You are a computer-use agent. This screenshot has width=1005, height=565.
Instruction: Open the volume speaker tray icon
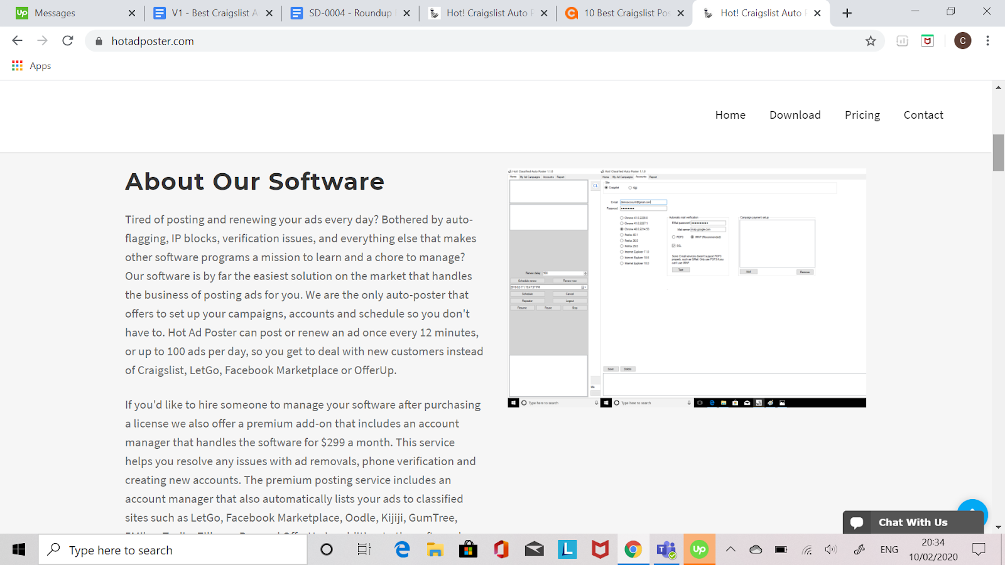tap(831, 549)
